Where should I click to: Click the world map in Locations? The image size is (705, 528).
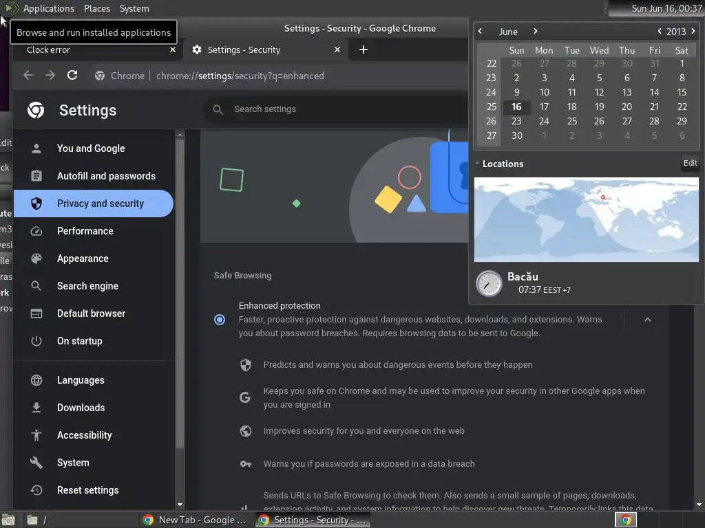pos(587,219)
